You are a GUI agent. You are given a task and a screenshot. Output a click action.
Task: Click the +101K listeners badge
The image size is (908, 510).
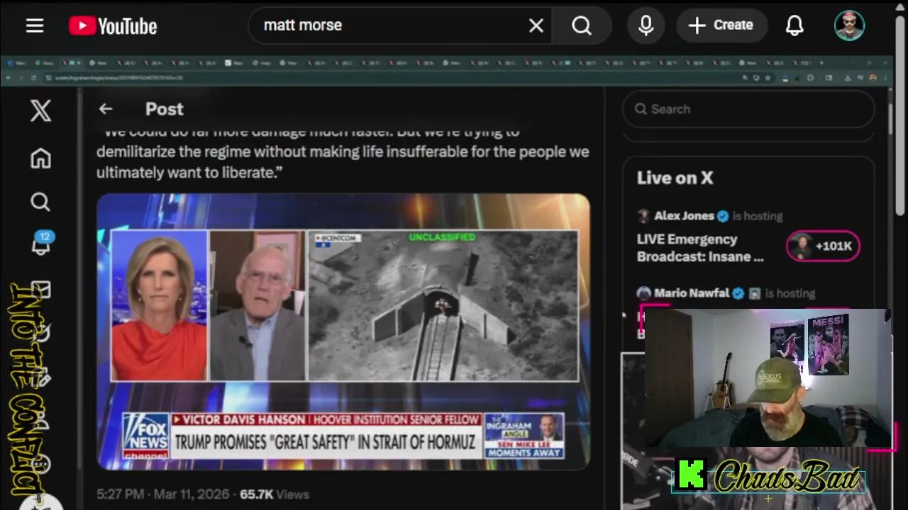[x=823, y=246]
